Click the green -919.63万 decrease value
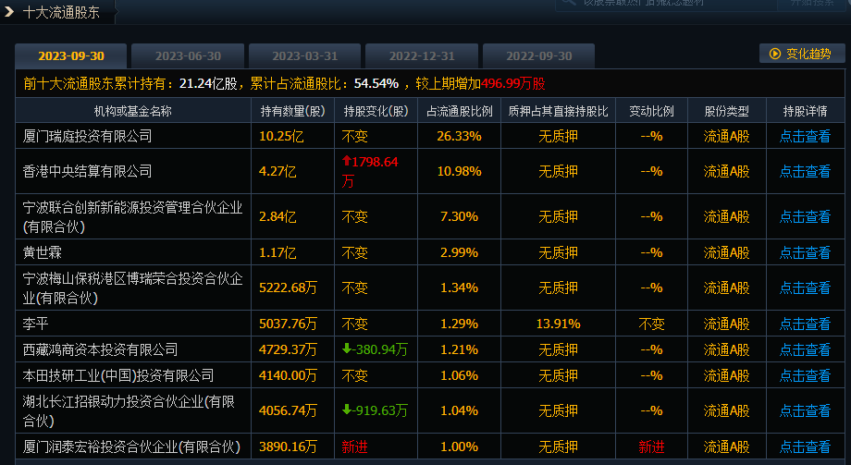The image size is (851, 465). pos(375,410)
